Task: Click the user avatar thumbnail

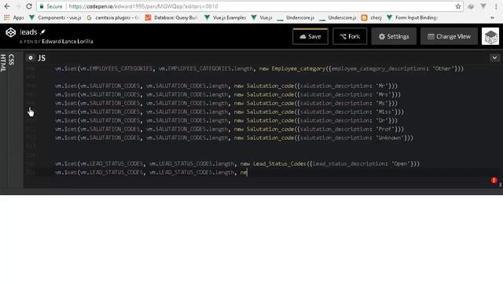Action: (490, 36)
